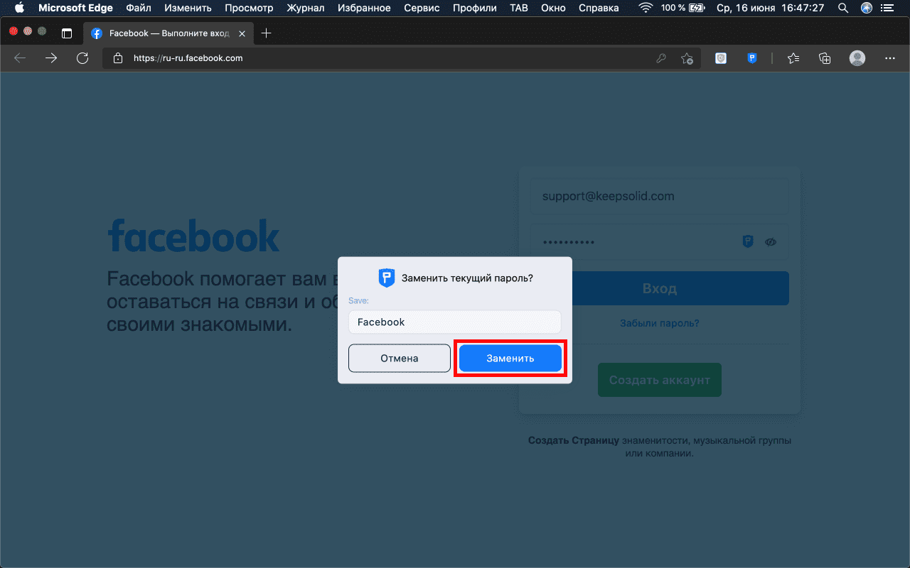Viewport: 910px width, 568px height.
Task: Open the Edge settings and more menu
Action: 889,58
